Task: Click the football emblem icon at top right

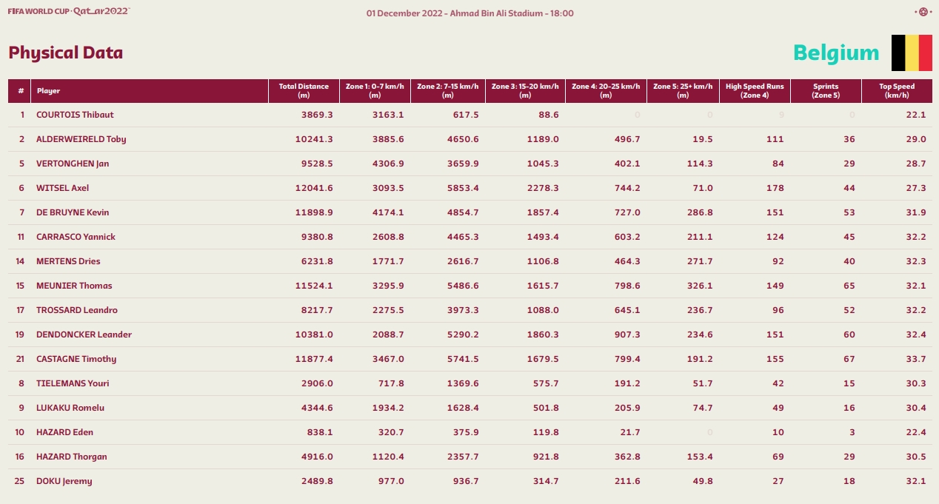Action: pyautogui.click(x=923, y=13)
